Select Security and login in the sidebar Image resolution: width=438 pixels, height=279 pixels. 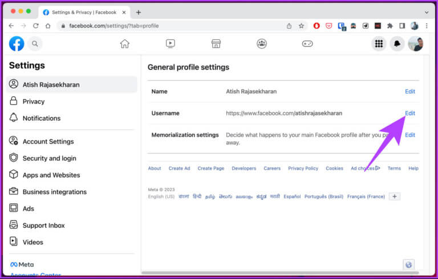pyautogui.click(x=49, y=158)
